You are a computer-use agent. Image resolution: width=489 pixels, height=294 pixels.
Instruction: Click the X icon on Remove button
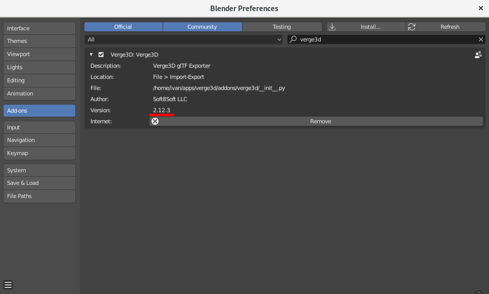point(155,121)
